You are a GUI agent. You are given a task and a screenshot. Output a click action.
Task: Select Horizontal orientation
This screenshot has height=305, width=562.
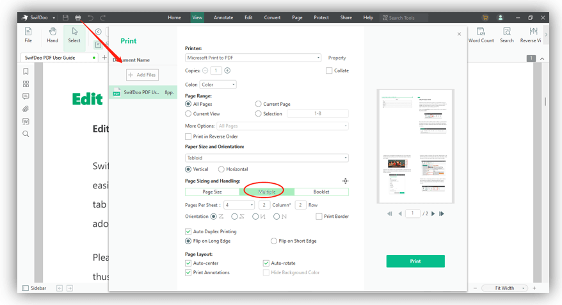[221, 169]
